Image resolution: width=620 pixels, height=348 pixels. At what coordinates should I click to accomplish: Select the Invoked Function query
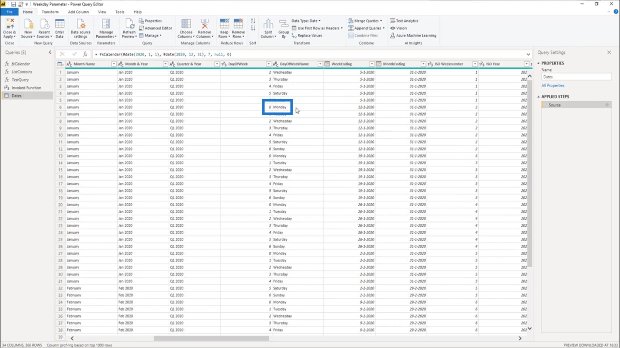(x=27, y=88)
